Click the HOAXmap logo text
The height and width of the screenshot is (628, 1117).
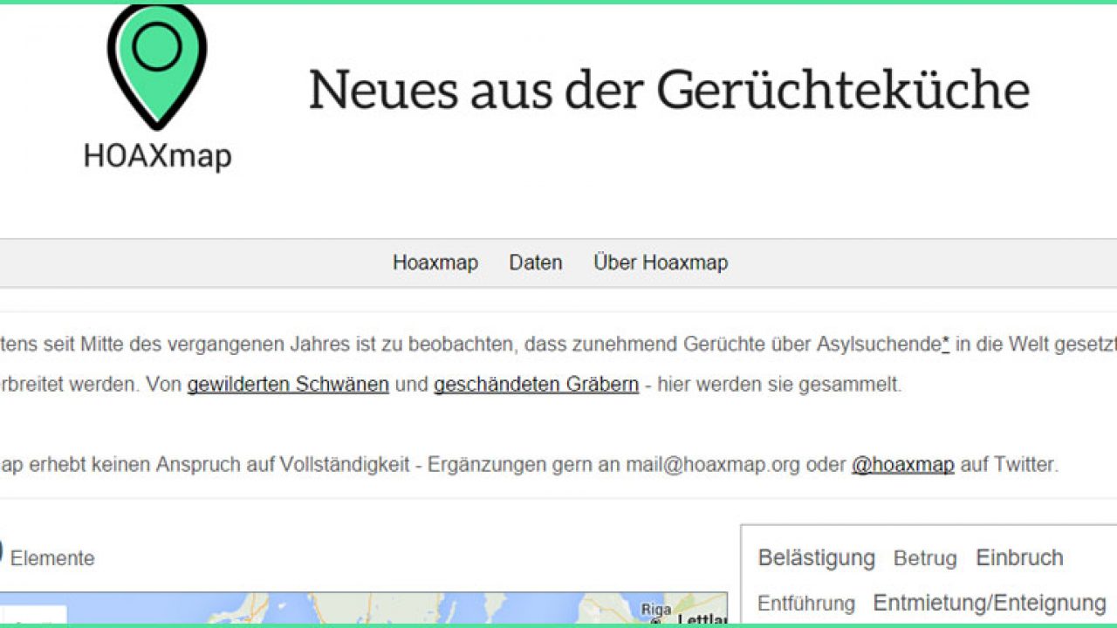click(x=157, y=156)
